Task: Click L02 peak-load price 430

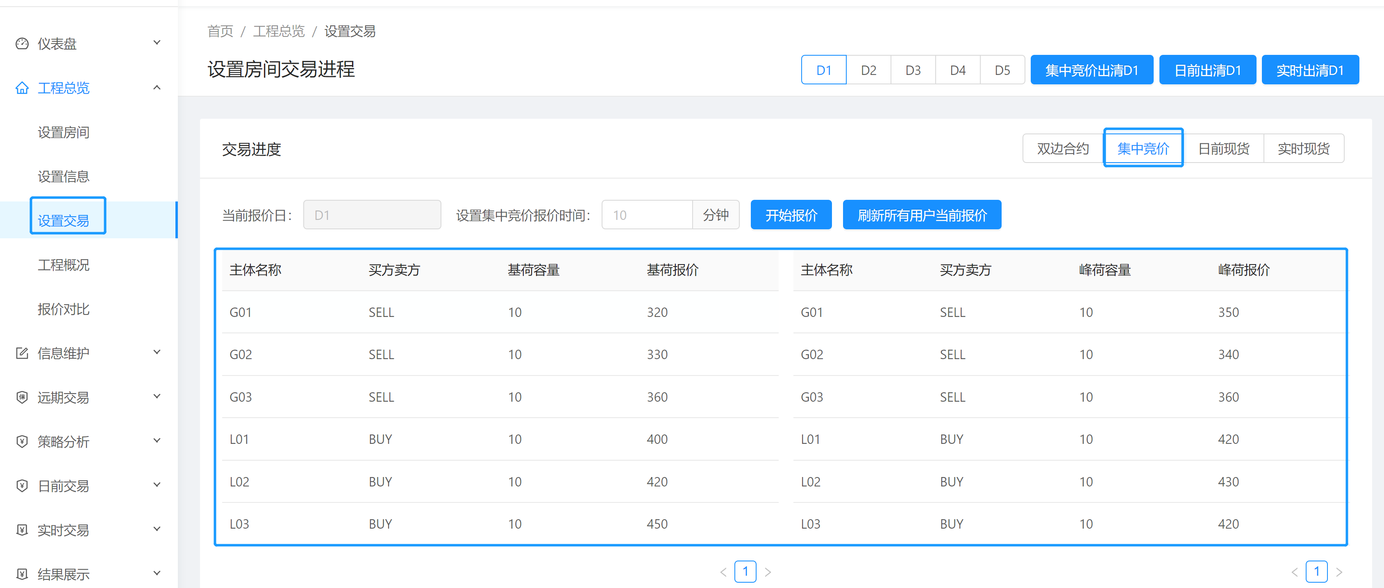Action: (x=1228, y=482)
